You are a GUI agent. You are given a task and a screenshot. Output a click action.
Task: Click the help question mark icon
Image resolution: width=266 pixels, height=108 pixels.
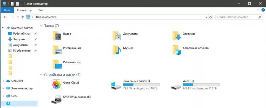[263, 10]
